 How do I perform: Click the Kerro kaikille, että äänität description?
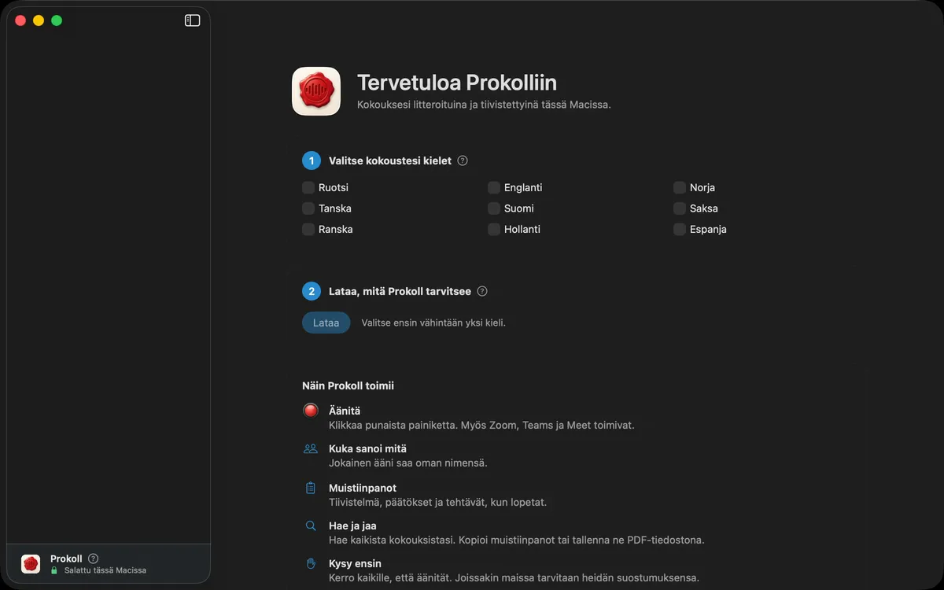point(514,577)
